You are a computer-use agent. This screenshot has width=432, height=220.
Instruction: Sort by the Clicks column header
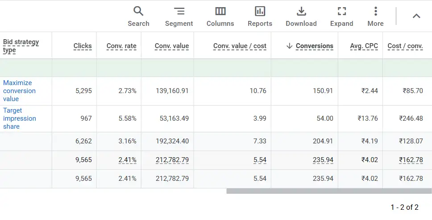click(x=83, y=46)
